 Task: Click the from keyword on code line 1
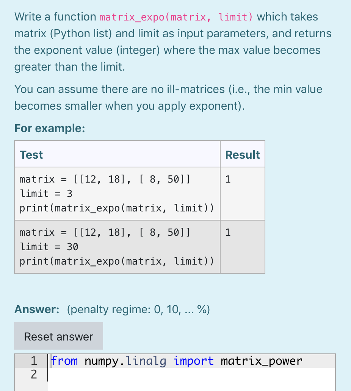pos(65,361)
